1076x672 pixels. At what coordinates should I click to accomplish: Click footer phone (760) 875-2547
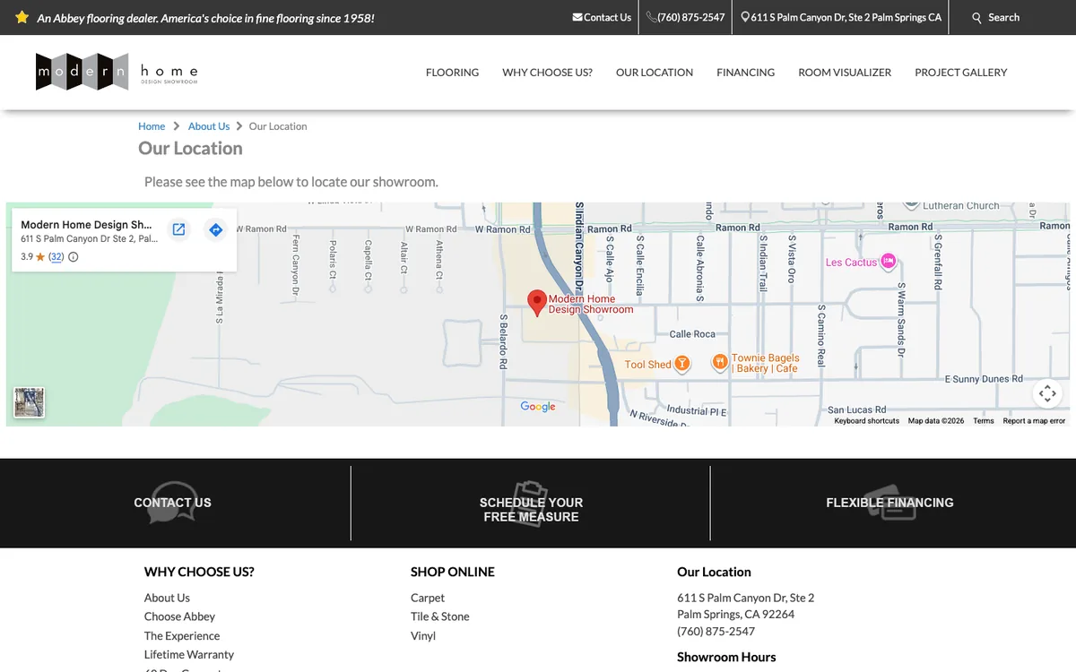[x=716, y=631]
